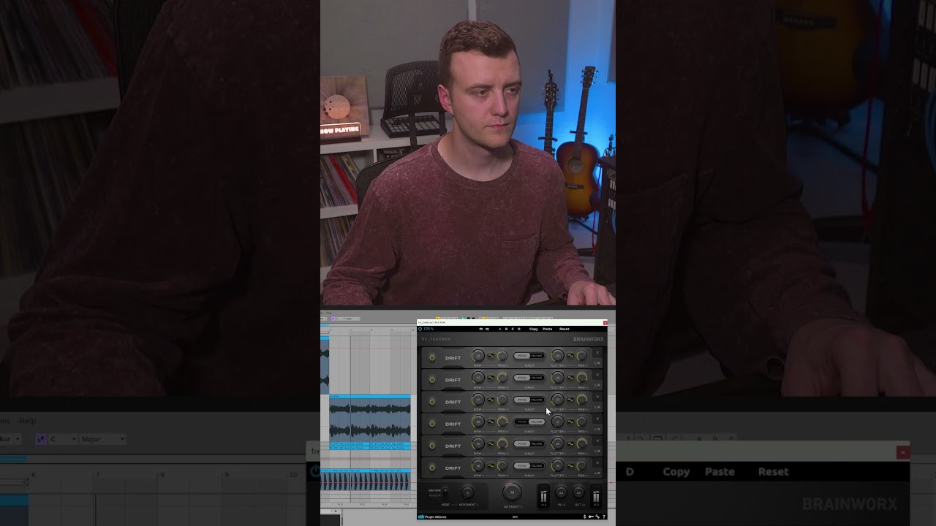Switch Pitch/Volume target in fourth DRIFT row
Viewport: 936px width, 526px height.
click(x=529, y=422)
